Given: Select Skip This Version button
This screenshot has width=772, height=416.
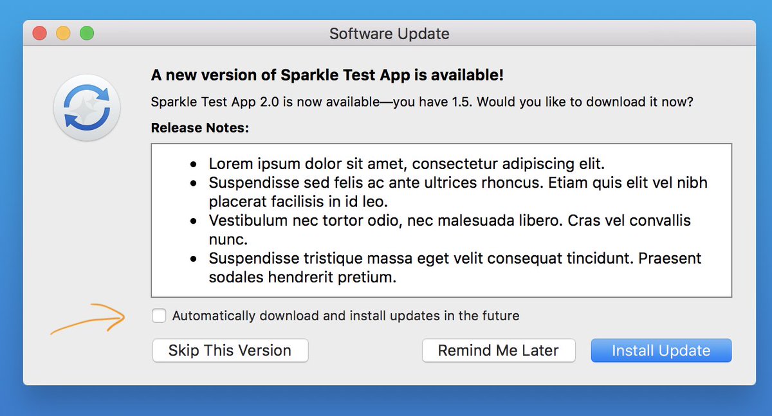Looking at the screenshot, I should pos(230,350).
